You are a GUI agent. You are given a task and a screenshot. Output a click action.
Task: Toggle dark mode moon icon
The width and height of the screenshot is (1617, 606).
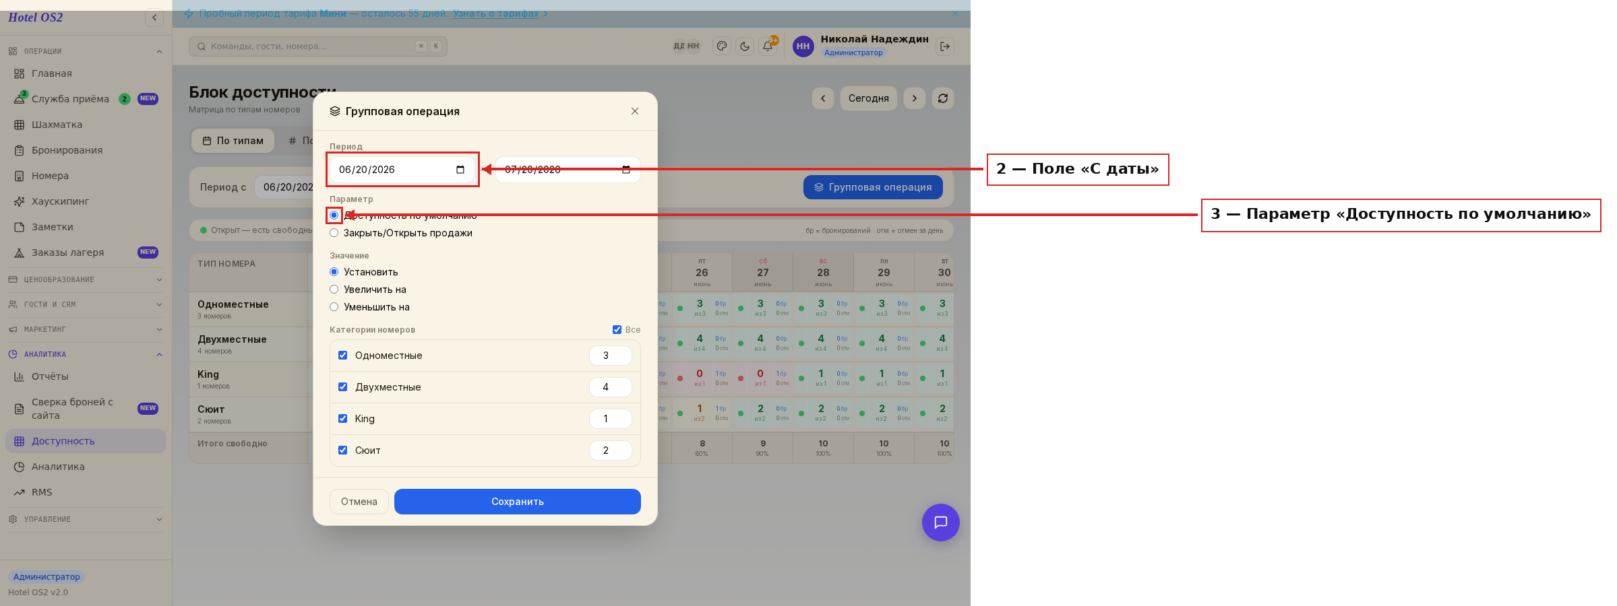coord(745,46)
